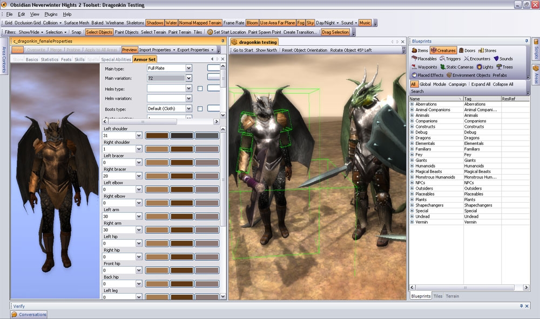Choose the Trees blueprint category
The width and height of the screenshot is (540, 319).
pyautogui.click(x=504, y=67)
